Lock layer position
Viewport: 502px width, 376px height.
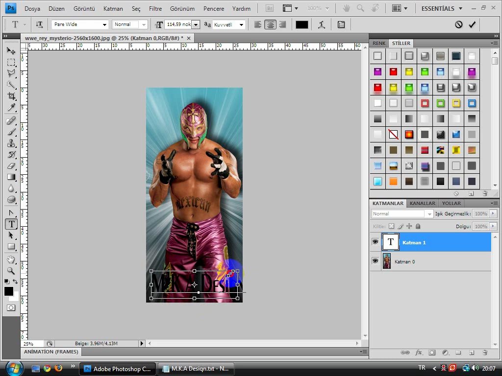(x=409, y=226)
